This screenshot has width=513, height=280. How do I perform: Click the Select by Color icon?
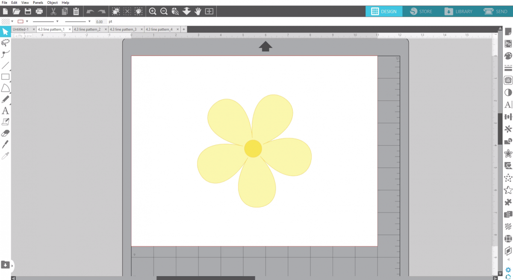(139, 12)
